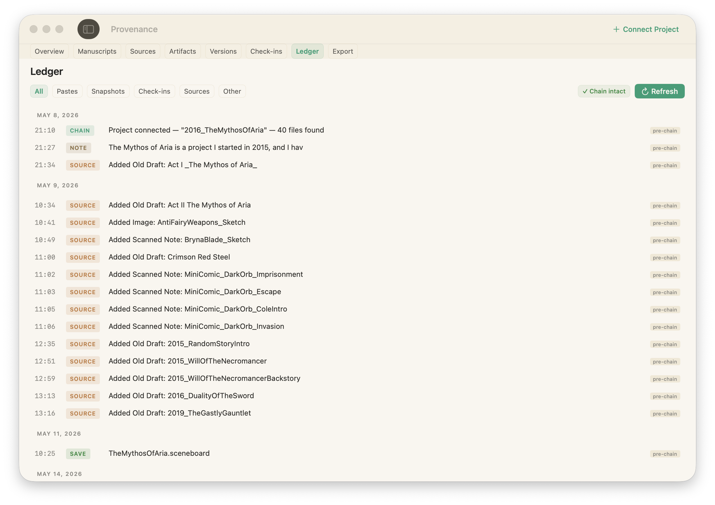Viewport: 715px width, 505px height.
Task: Click the CHAIN tag at 21:10
Action: pyautogui.click(x=80, y=131)
